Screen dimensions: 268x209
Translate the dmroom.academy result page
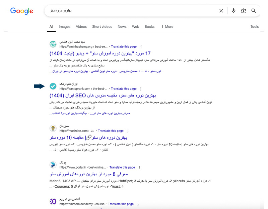click(121, 204)
